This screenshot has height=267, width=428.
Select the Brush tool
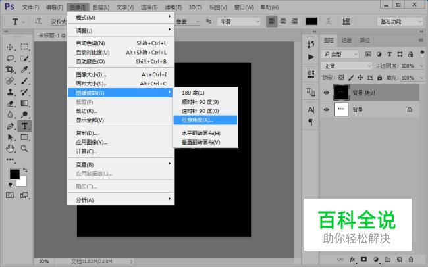(x=24, y=81)
